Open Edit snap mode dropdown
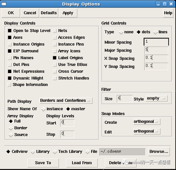 (147, 131)
